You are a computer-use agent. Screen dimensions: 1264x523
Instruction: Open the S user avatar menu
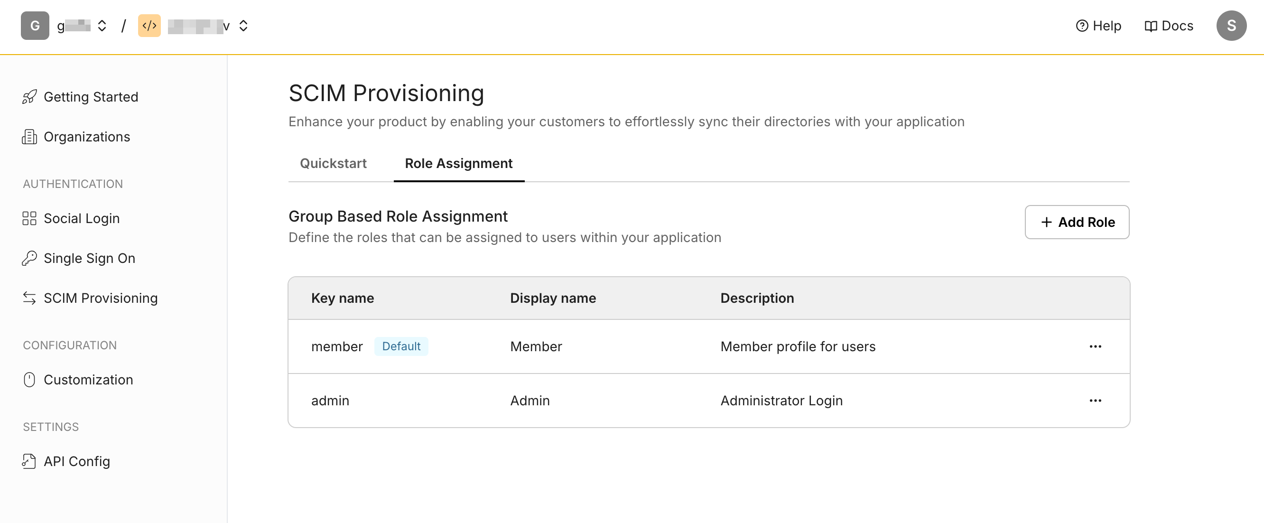[x=1231, y=26]
